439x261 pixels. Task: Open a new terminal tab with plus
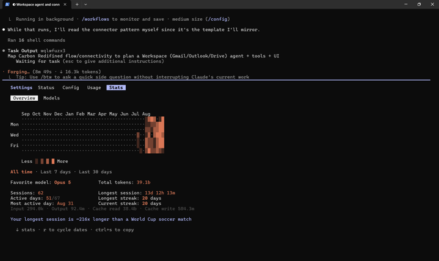(77, 5)
